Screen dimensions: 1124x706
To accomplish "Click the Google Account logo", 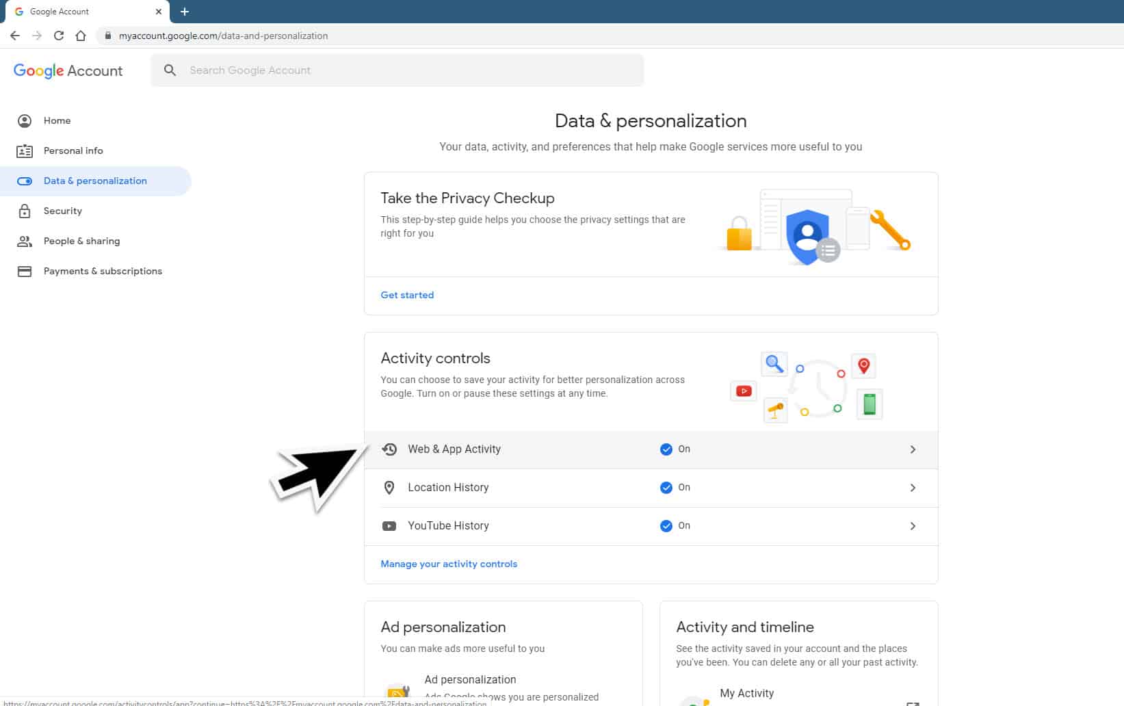I will pyautogui.click(x=68, y=70).
